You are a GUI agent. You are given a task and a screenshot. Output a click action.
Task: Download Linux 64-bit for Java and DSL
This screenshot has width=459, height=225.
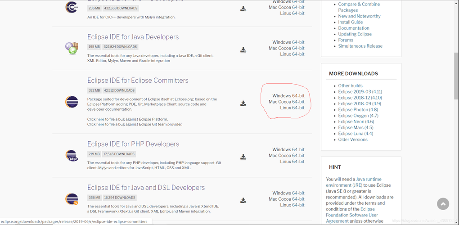[298, 205]
